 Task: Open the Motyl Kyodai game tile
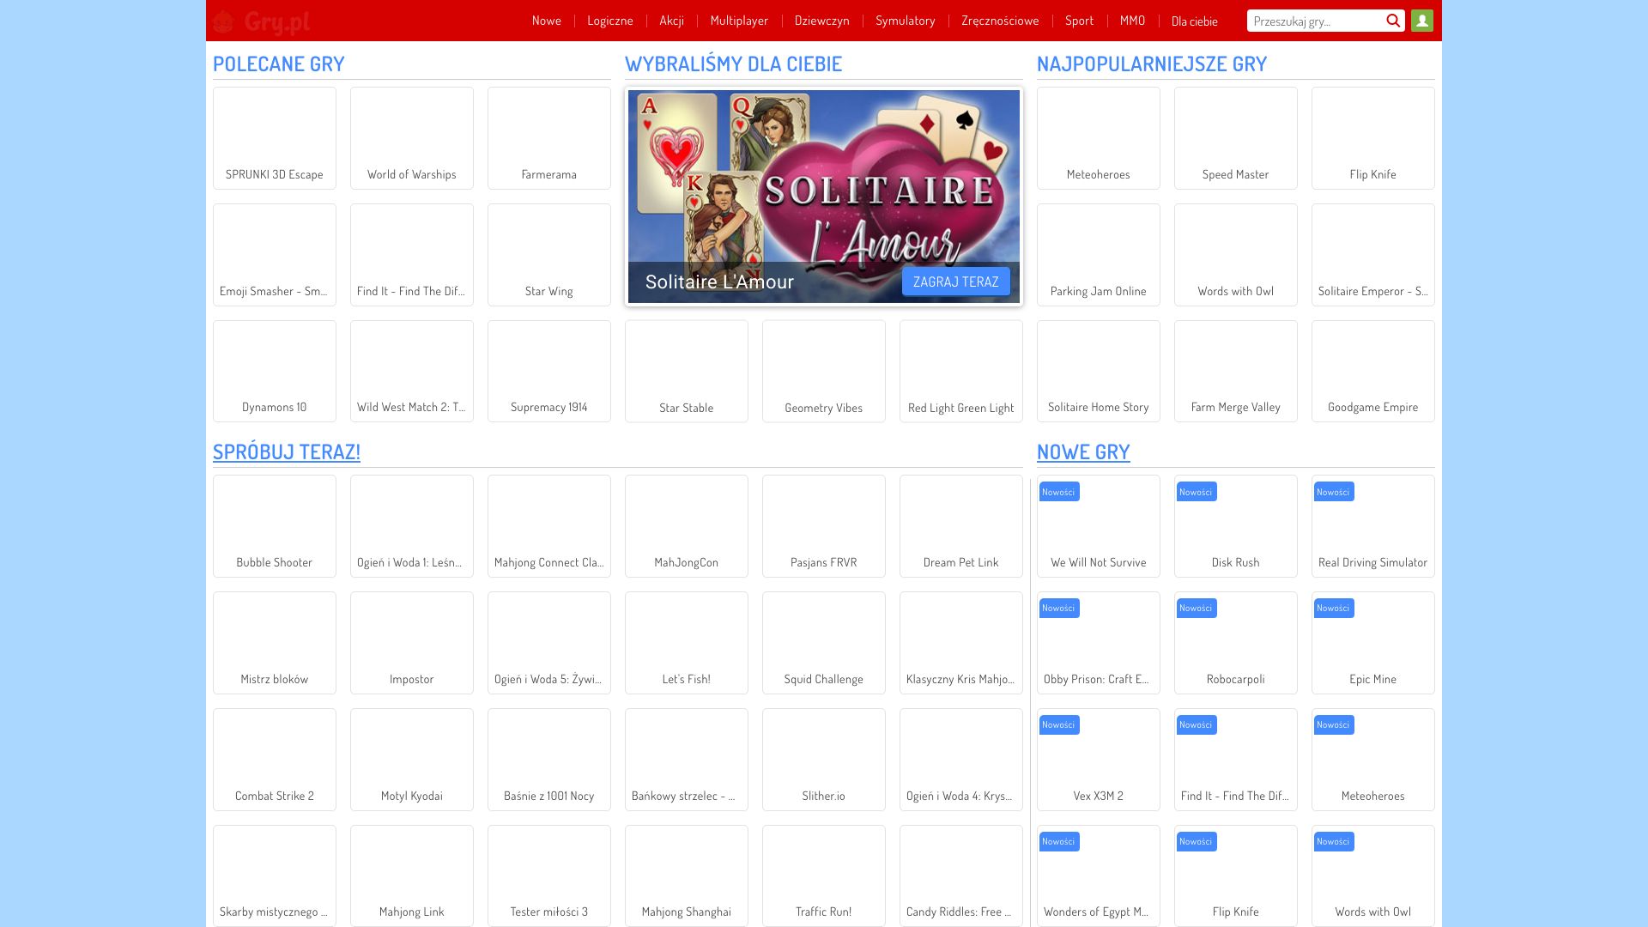point(412,760)
